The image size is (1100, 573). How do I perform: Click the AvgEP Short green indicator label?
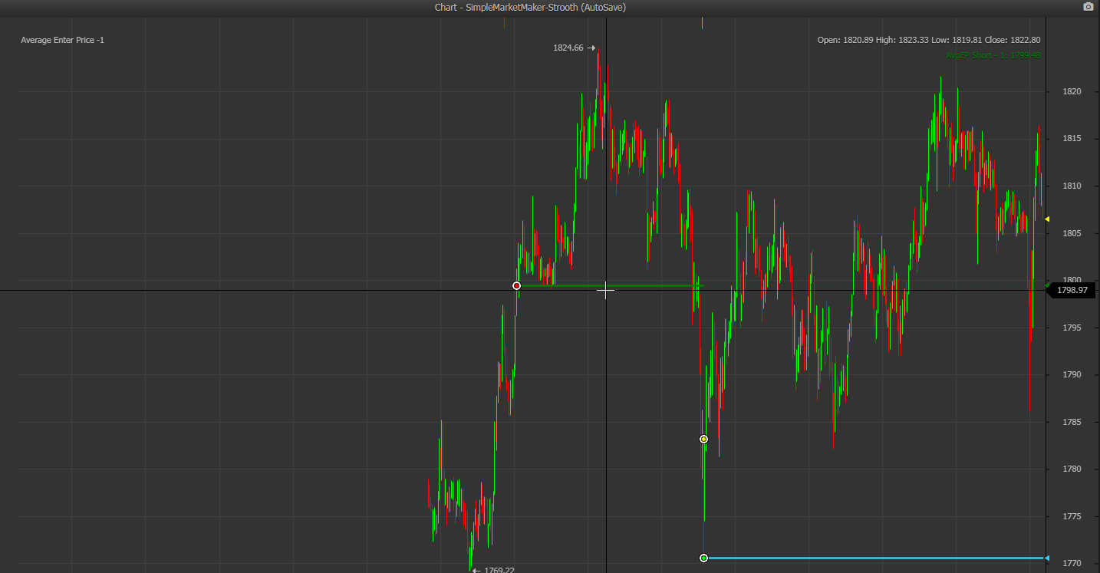pyautogui.click(x=993, y=55)
